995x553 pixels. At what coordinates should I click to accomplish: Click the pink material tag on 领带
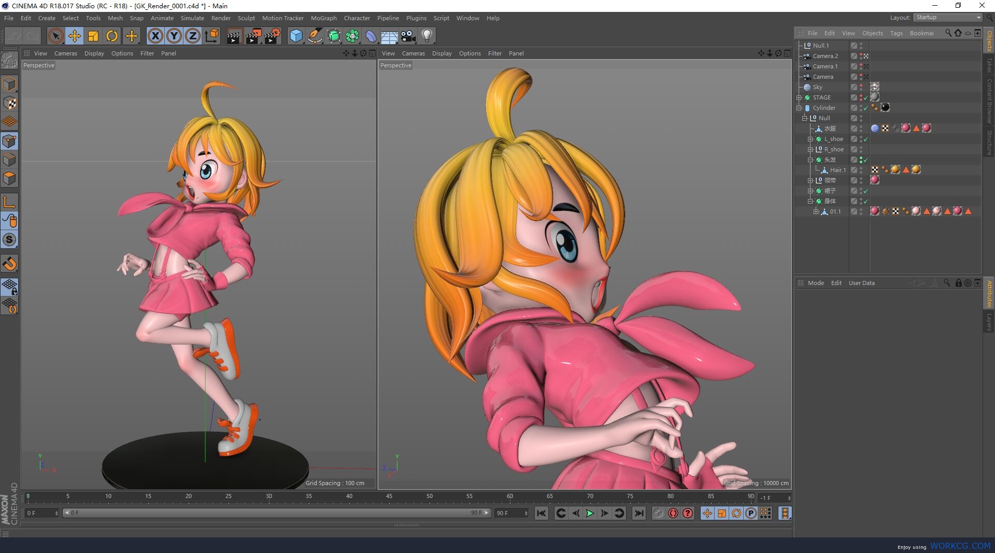(x=875, y=180)
